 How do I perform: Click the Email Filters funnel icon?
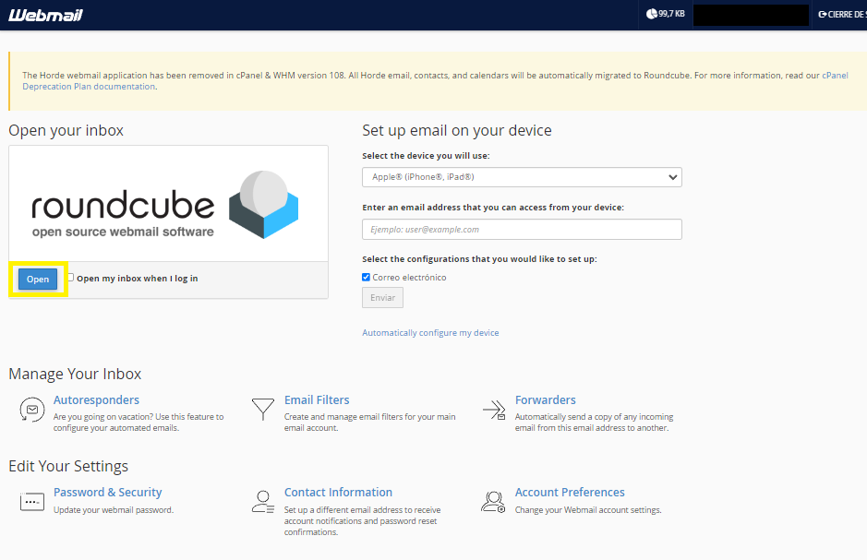[x=263, y=410]
